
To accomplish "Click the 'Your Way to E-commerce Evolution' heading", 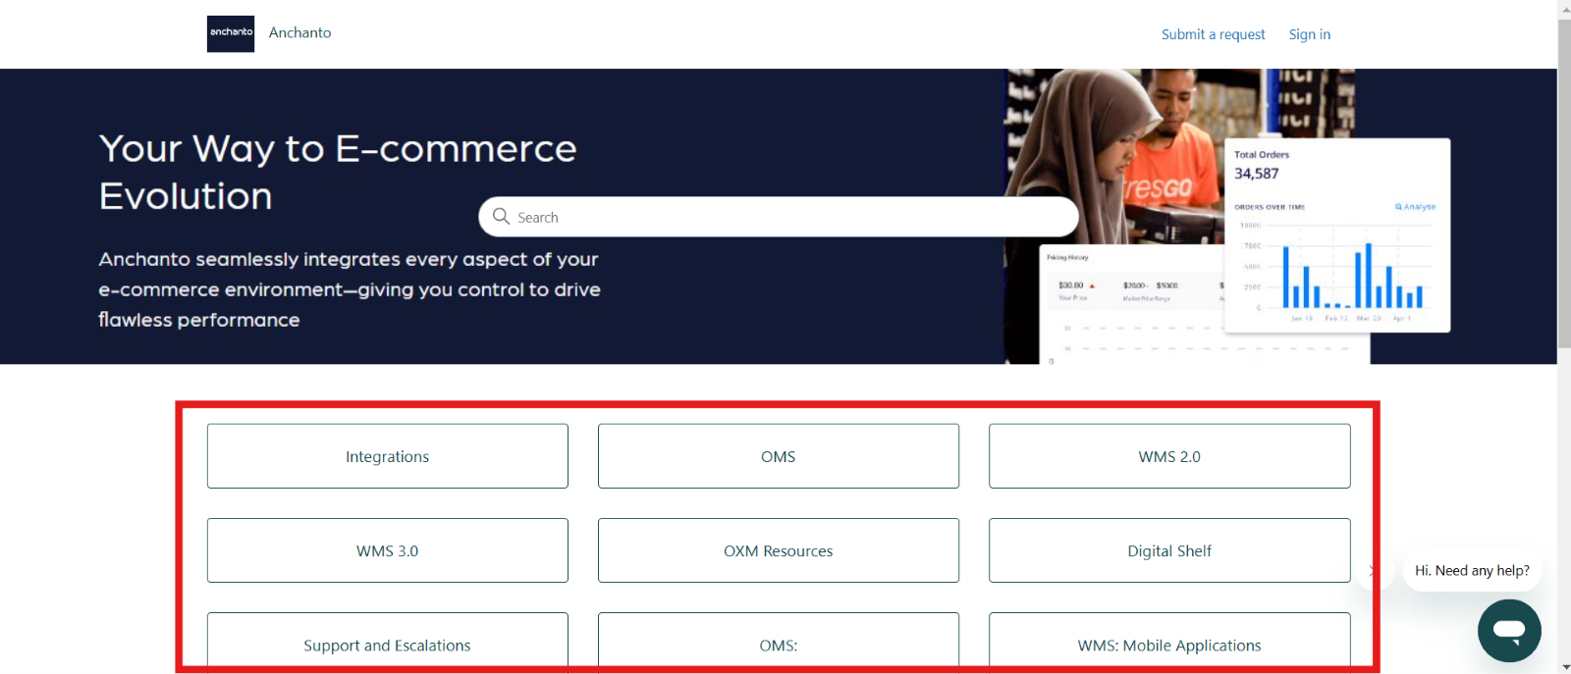I will [x=338, y=172].
